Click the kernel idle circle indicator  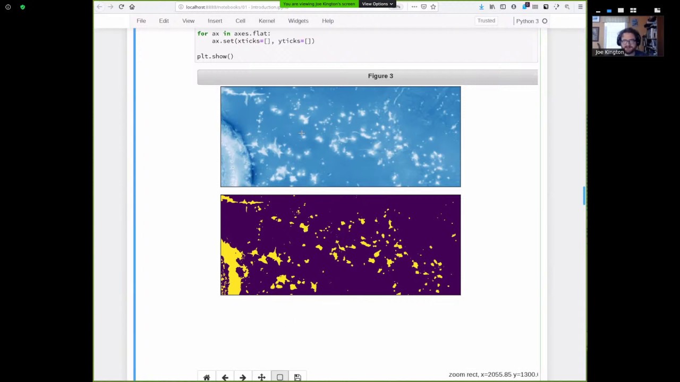(x=545, y=21)
